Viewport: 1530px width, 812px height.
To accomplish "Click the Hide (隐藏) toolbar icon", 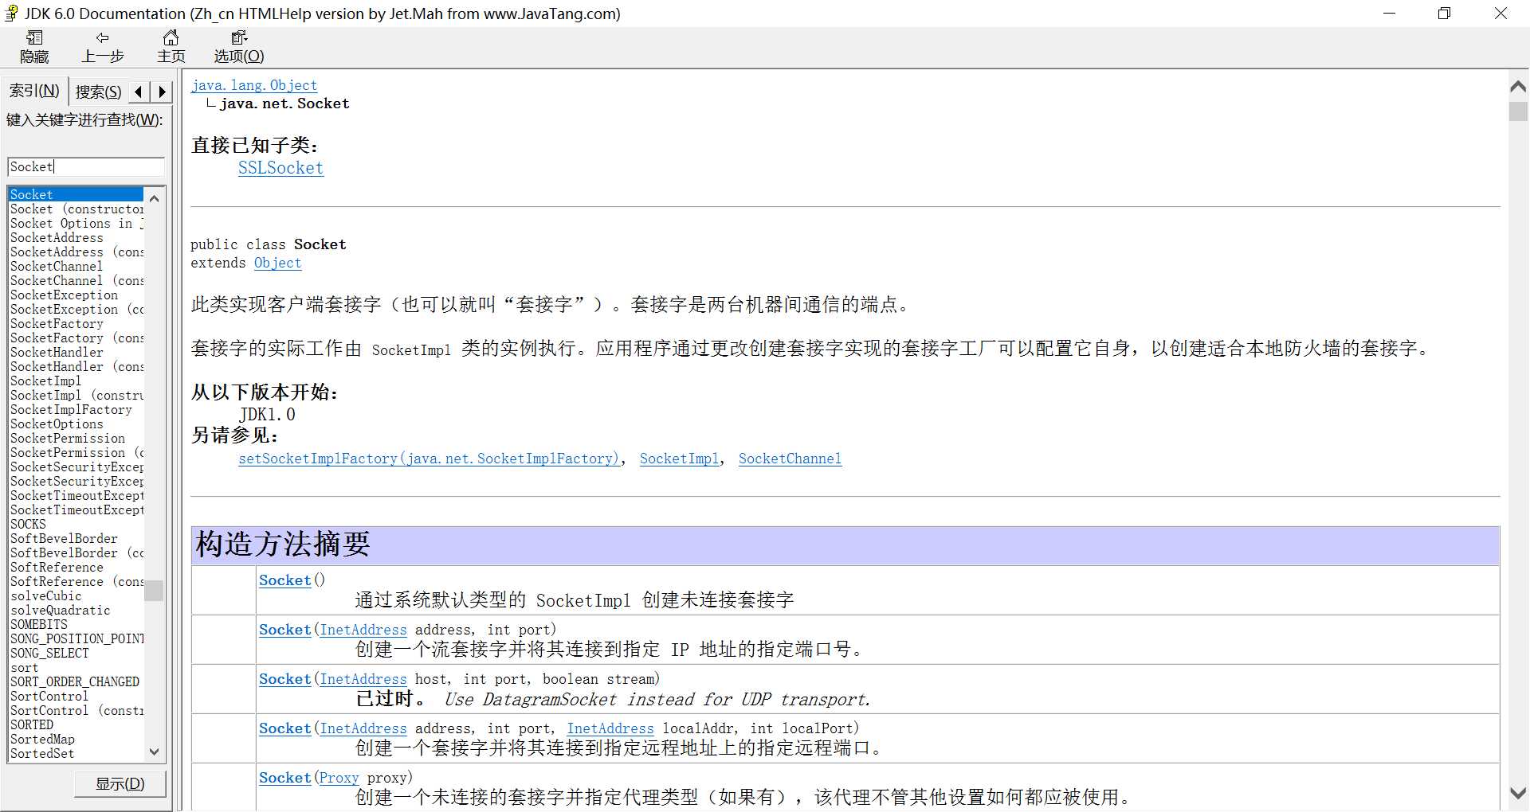I will 34,47.
